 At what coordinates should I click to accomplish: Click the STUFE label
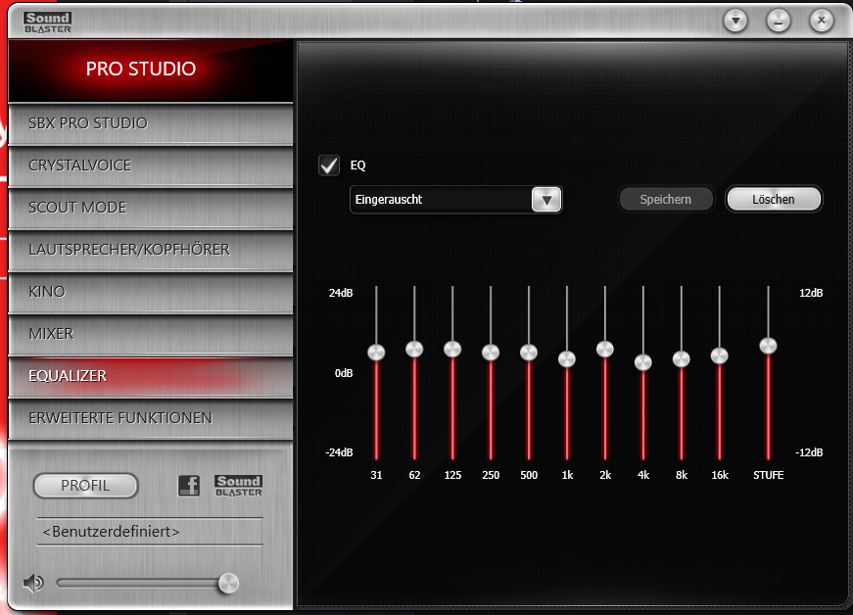coord(768,475)
